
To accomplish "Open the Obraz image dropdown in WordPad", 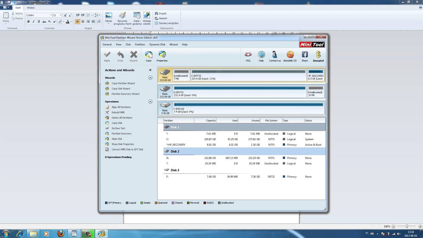I will [x=108, y=19].
